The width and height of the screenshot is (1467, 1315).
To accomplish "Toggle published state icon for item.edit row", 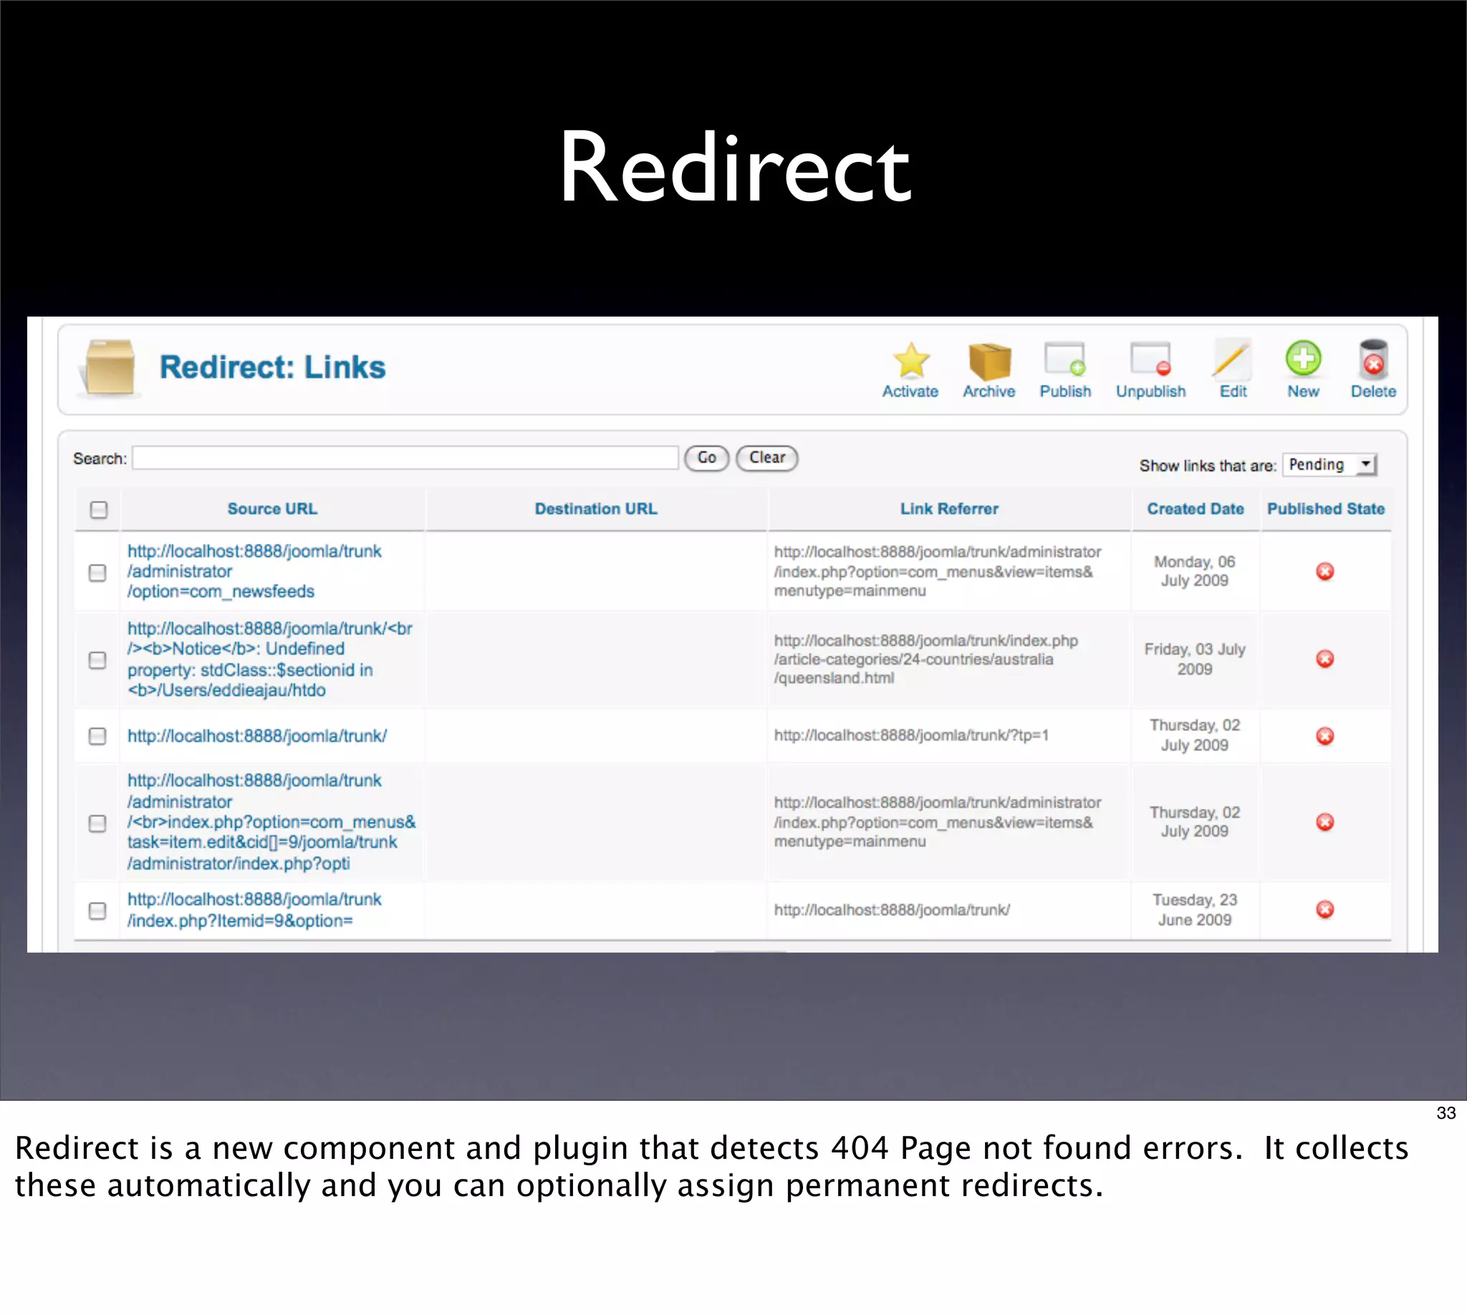I will (x=1324, y=822).
